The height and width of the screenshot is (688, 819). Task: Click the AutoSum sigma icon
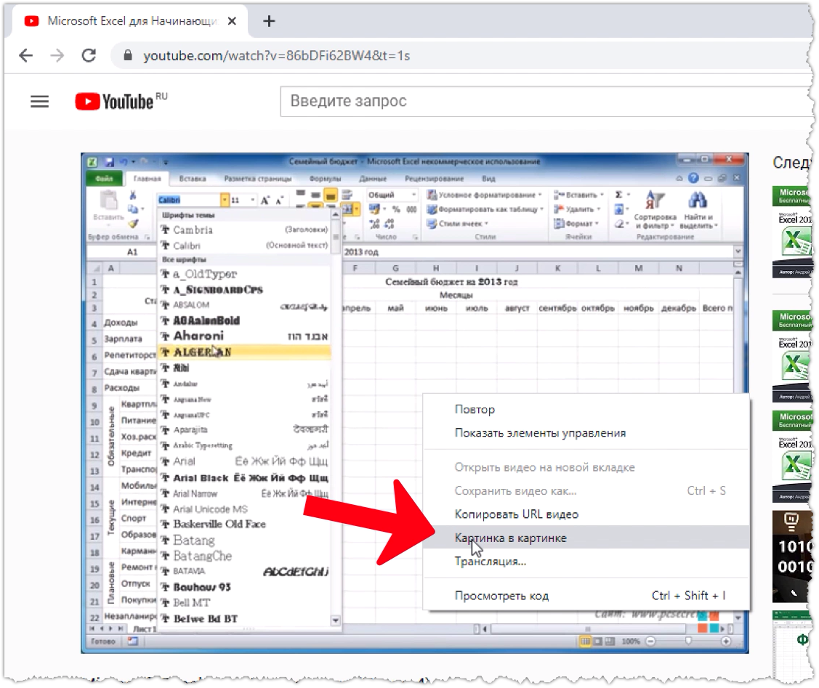click(618, 195)
